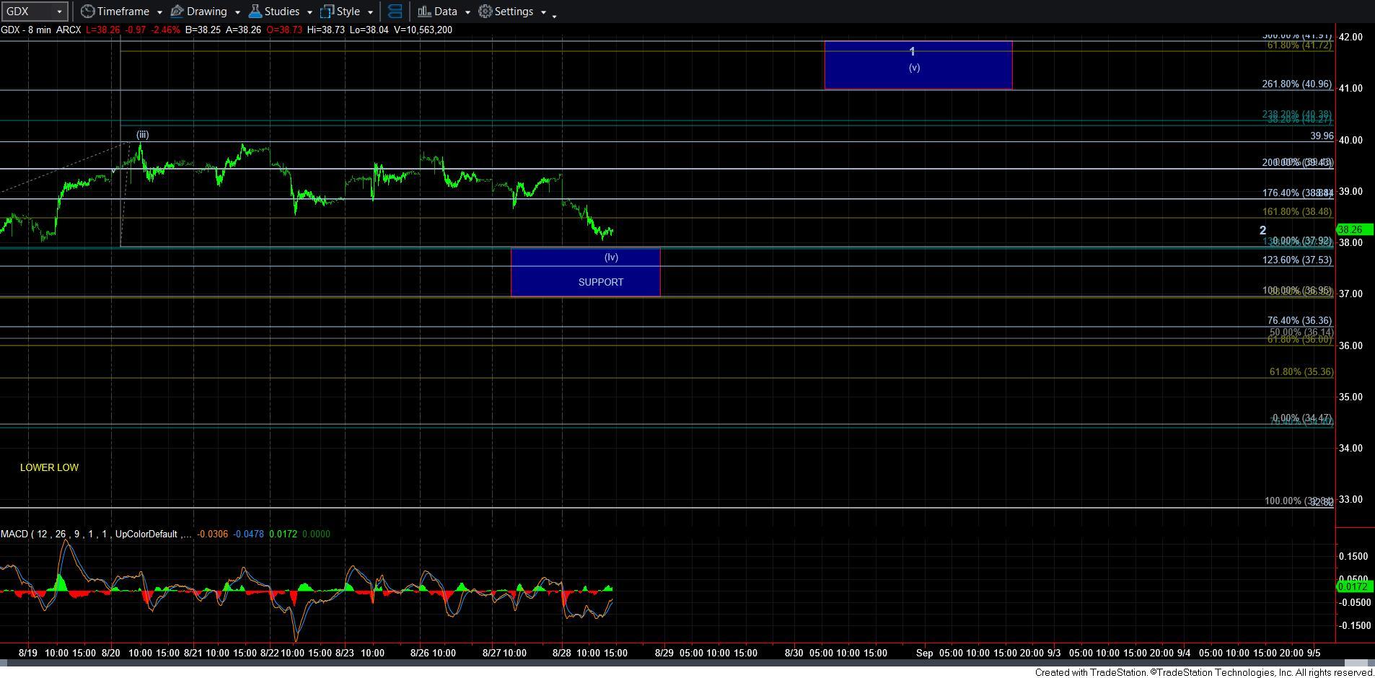The height and width of the screenshot is (678, 1375).
Task: Click the MACD -0.0306 orange value
Action: [x=213, y=534]
